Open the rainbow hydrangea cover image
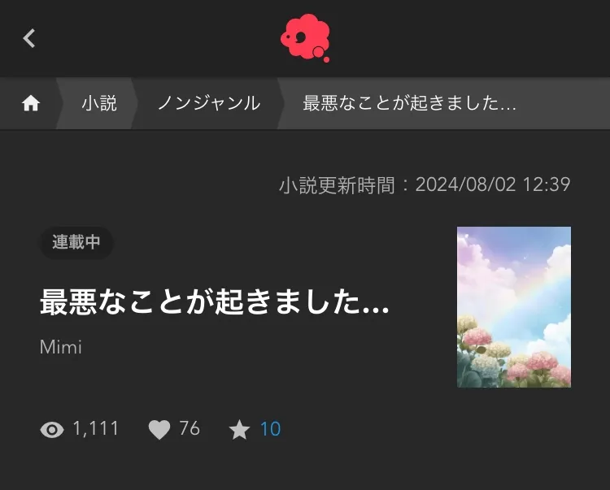 (514, 307)
